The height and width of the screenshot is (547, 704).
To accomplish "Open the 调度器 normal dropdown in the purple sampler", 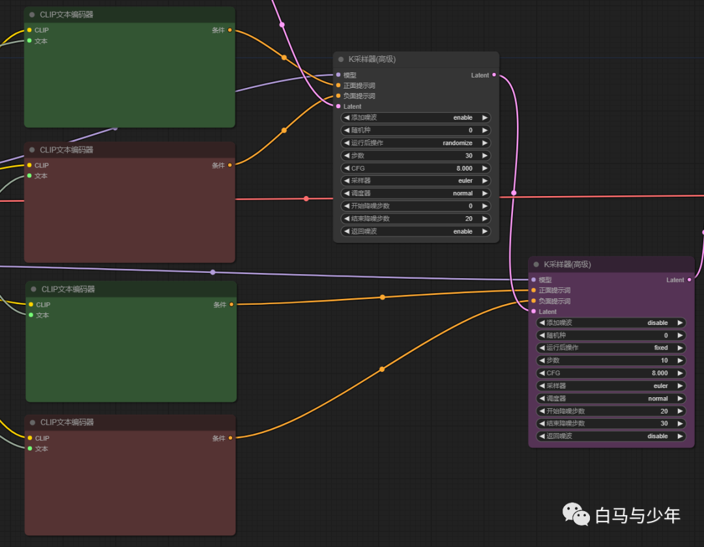I will point(611,399).
